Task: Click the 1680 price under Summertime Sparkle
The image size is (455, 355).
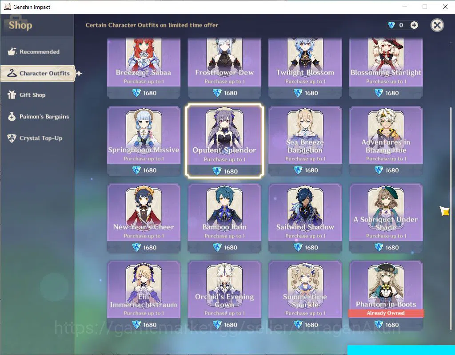Action: click(x=311, y=325)
